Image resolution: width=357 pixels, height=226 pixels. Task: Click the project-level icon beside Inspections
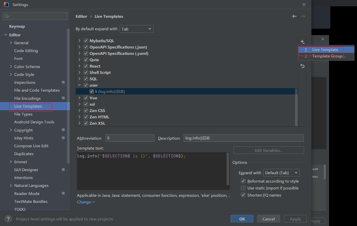(63, 82)
